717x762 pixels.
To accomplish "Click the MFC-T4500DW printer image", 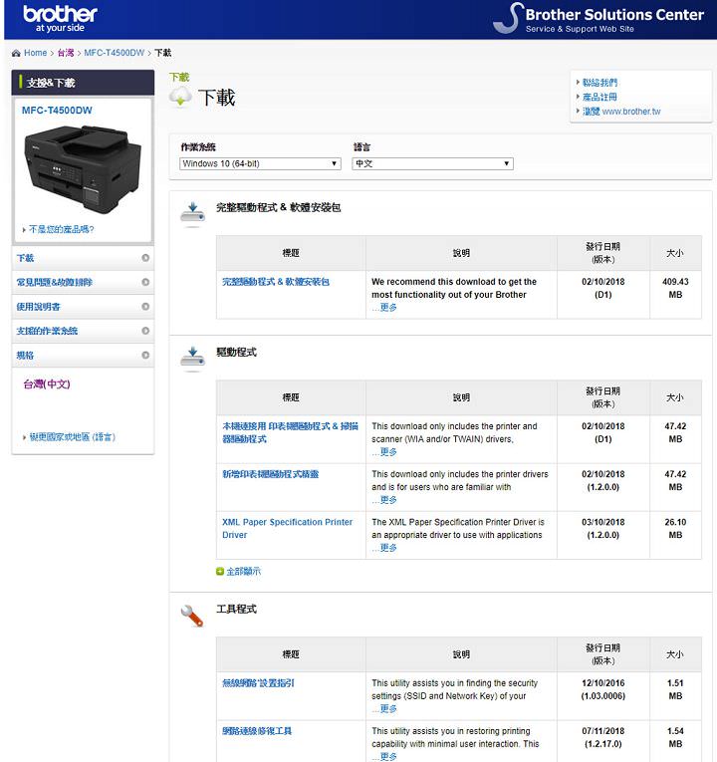I will pyautogui.click(x=83, y=169).
